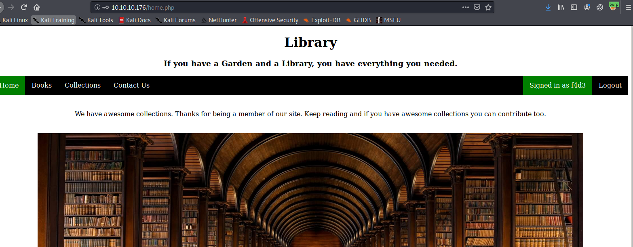Go to the Collections page
The image size is (633, 247).
(82, 85)
